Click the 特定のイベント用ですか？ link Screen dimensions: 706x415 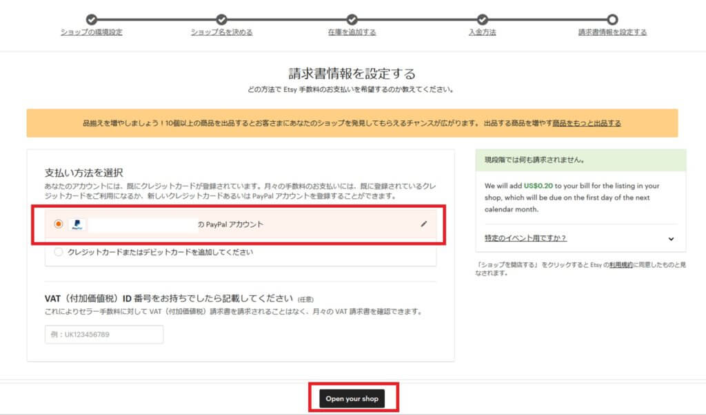click(525, 238)
